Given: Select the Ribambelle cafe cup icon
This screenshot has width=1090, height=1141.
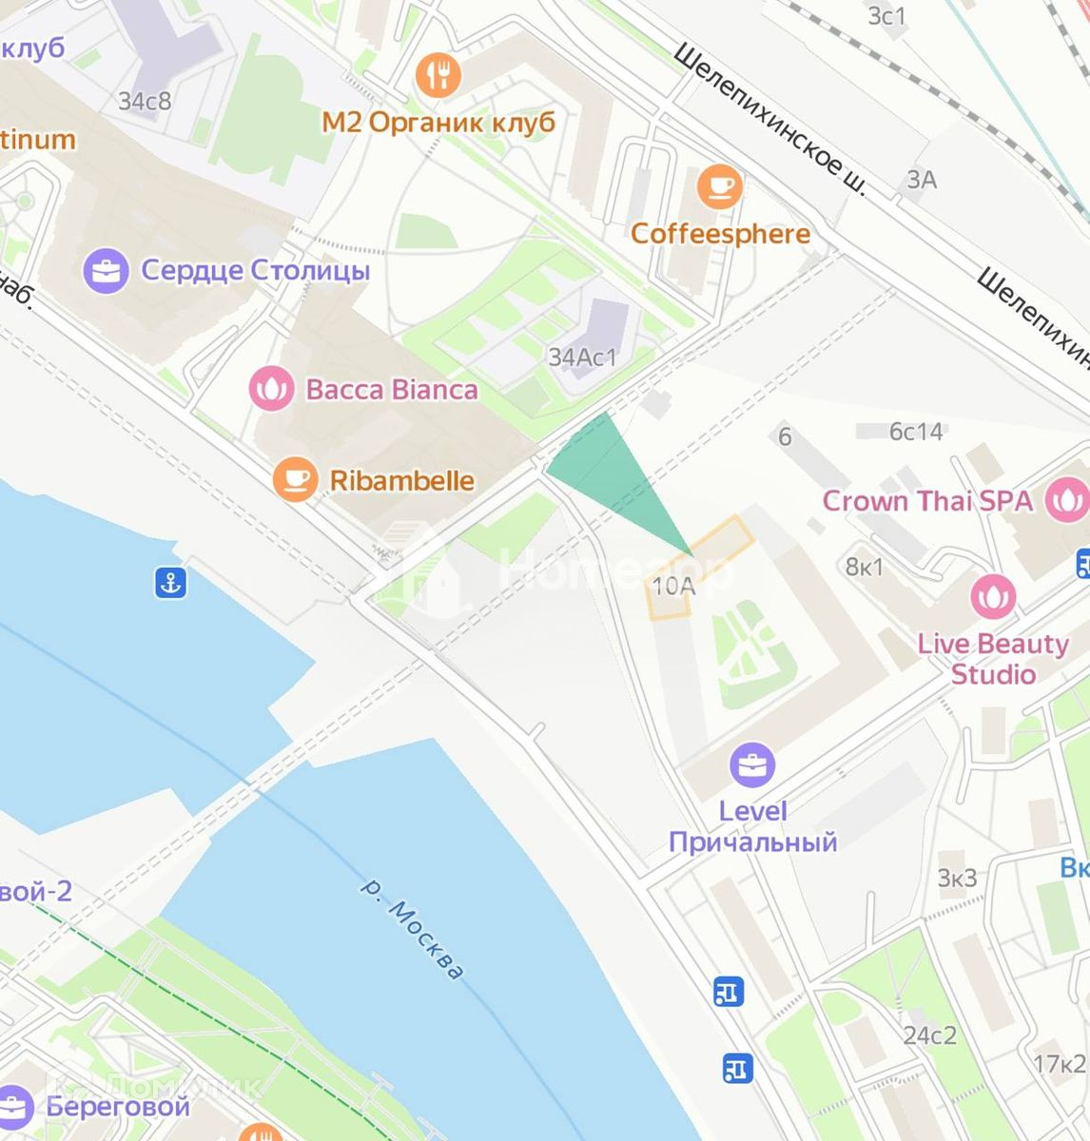Looking at the screenshot, I should pos(296,479).
